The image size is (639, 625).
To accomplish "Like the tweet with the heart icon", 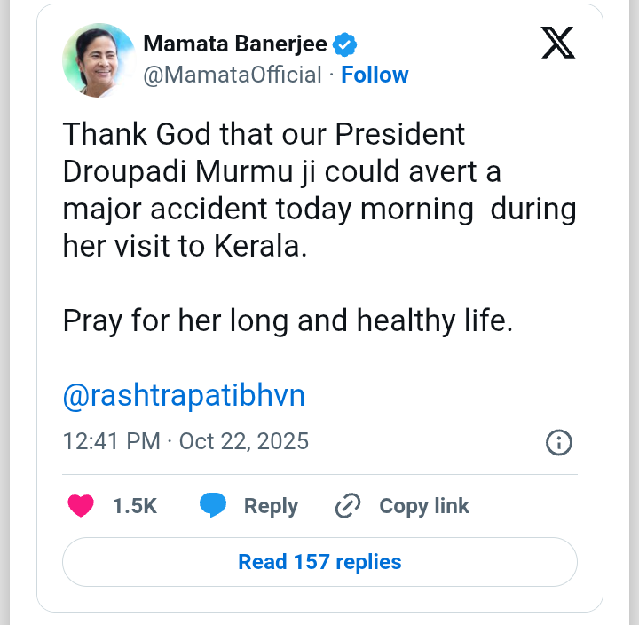I will (81, 506).
